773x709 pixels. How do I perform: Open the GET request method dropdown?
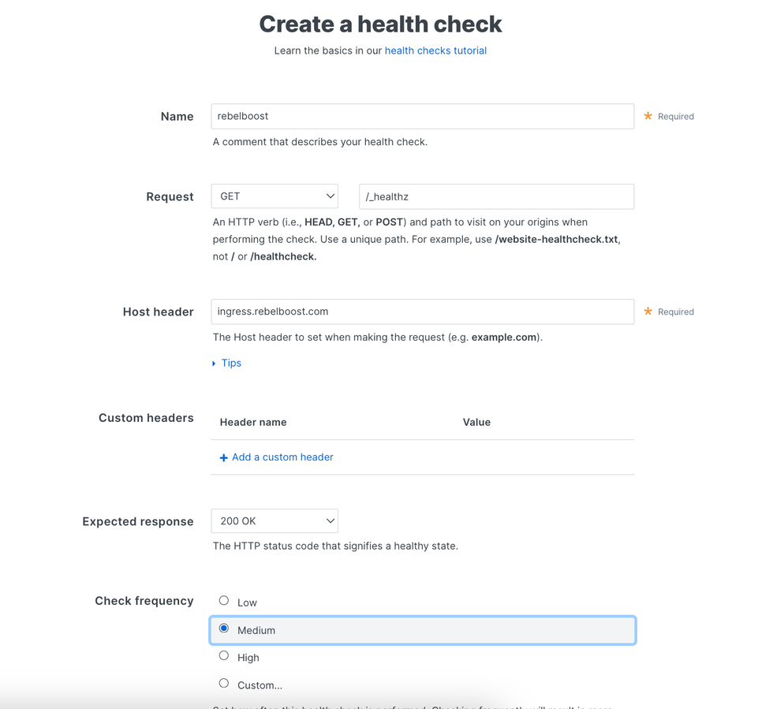pyautogui.click(x=274, y=196)
